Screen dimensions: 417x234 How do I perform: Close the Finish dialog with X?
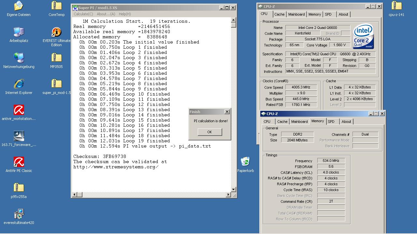[x=227, y=112]
